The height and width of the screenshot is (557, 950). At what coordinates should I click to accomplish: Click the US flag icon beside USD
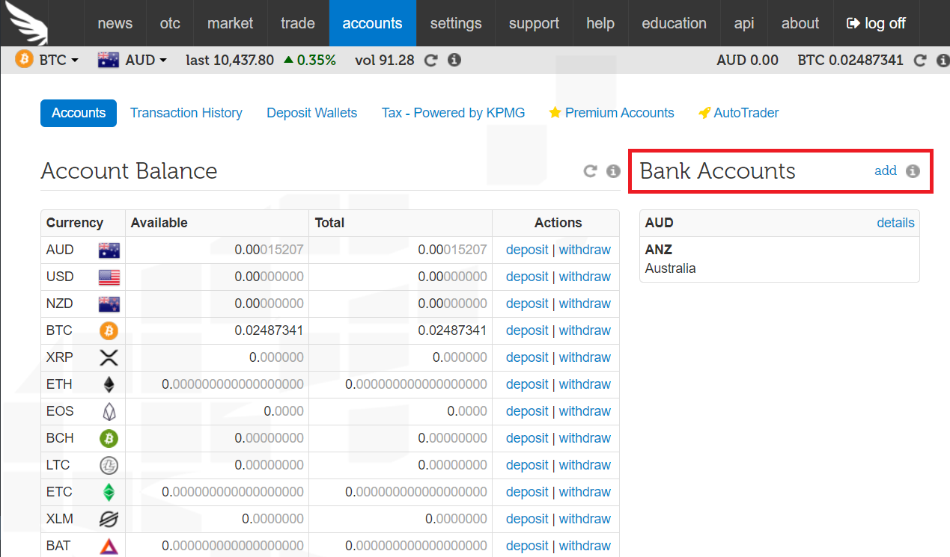pos(109,277)
